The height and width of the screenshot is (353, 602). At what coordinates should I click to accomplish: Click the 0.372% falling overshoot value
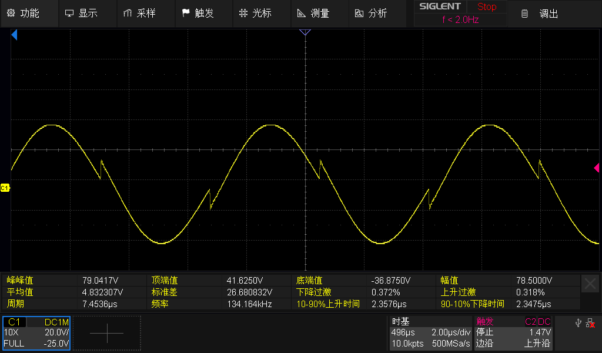coord(386,292)
